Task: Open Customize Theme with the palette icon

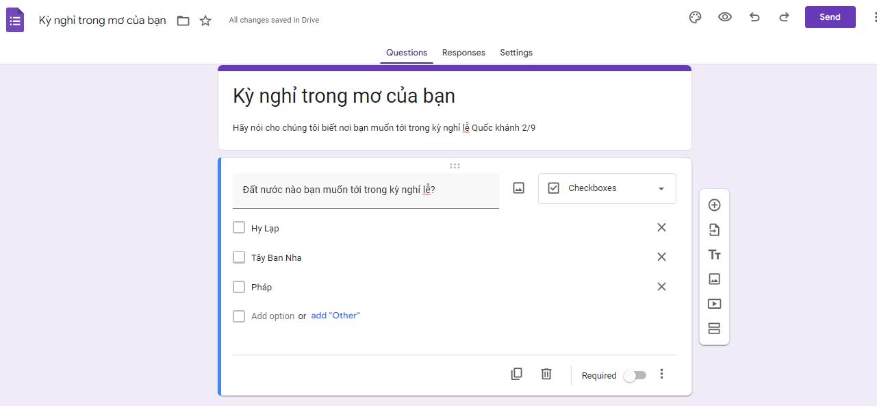Action: (x=695, y=17)
